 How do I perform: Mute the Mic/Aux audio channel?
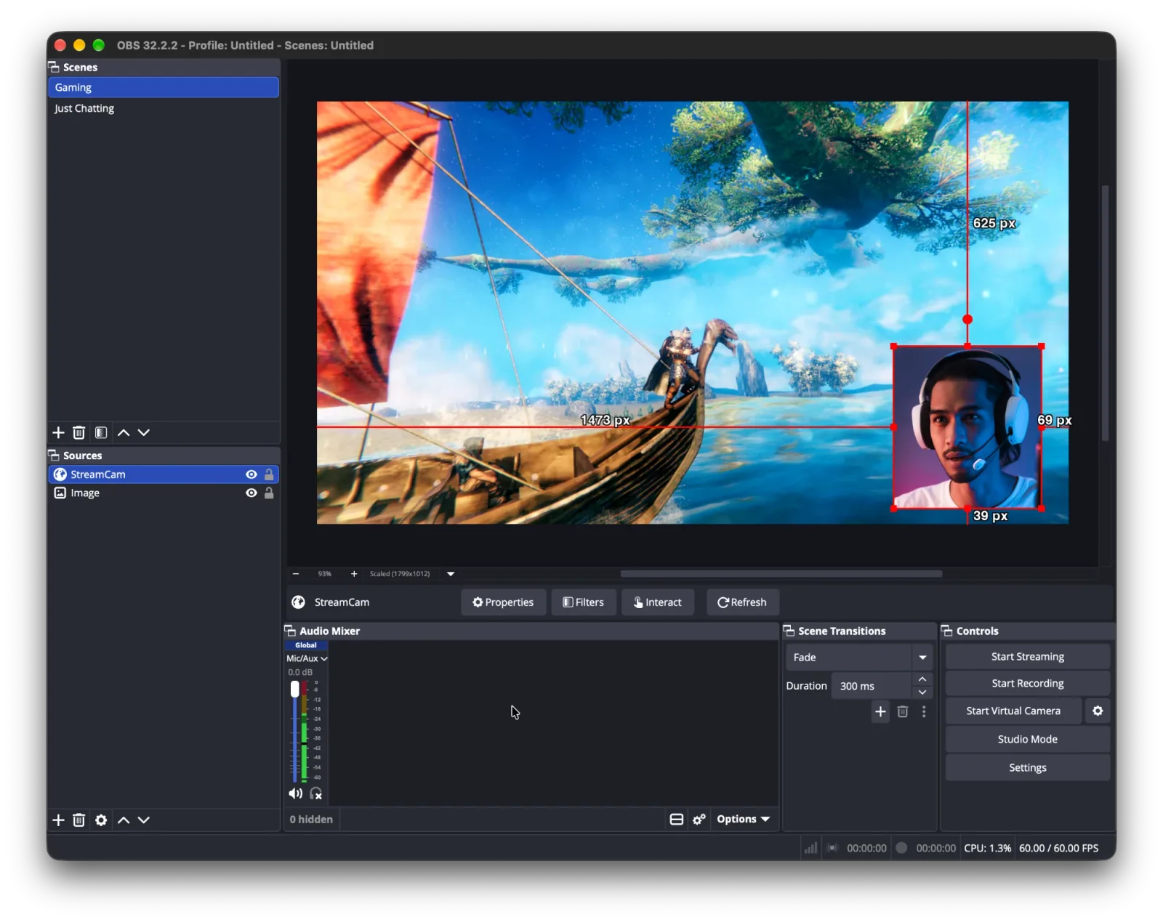(295, 793)
